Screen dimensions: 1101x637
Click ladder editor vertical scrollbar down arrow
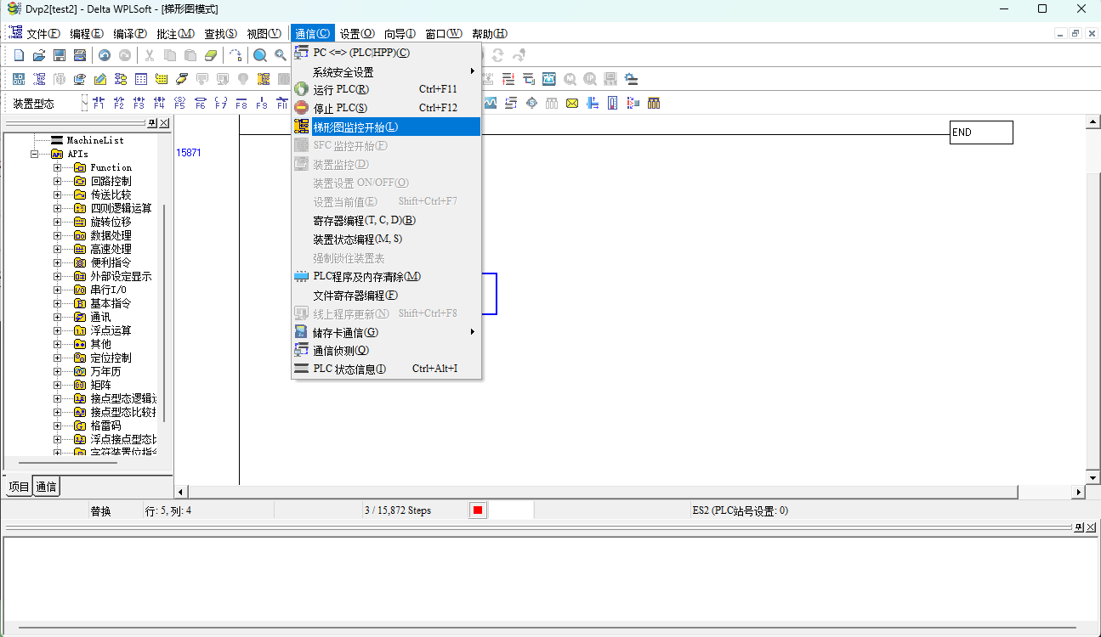coord(1093,477)
